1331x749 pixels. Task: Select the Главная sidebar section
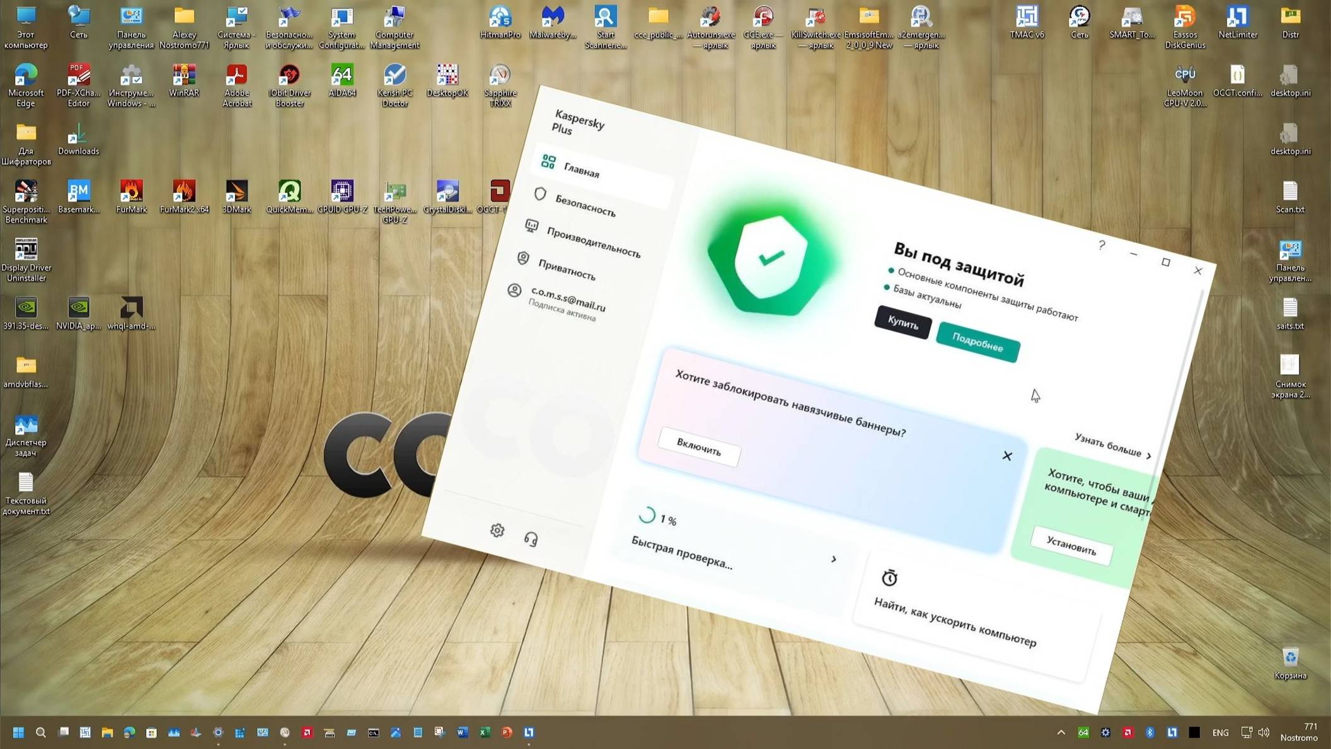(x=581, y=170)
